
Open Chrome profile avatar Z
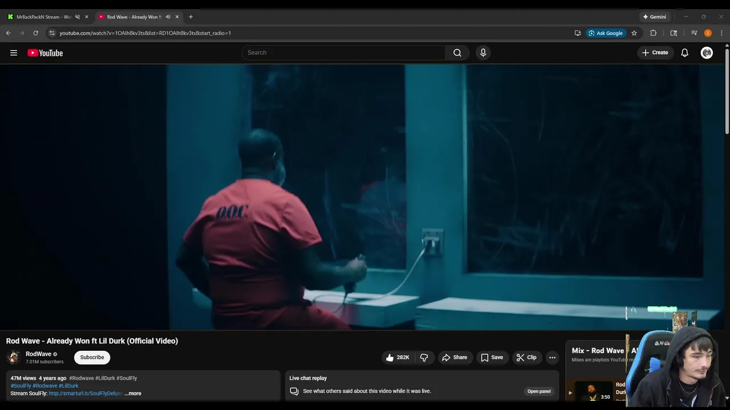coord(708,33)
